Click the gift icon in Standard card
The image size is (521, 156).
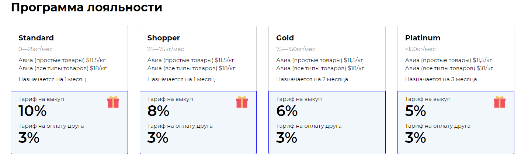click(x=113, y=102)
